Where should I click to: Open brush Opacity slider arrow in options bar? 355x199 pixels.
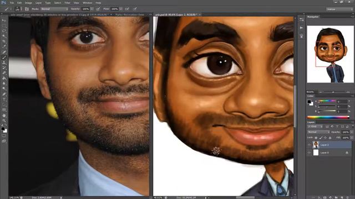92,9
